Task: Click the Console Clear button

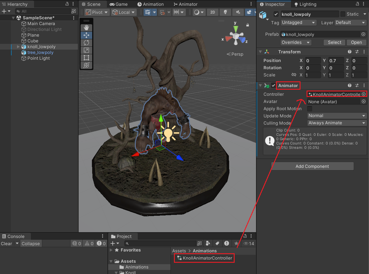Action: tap(6, 244)
